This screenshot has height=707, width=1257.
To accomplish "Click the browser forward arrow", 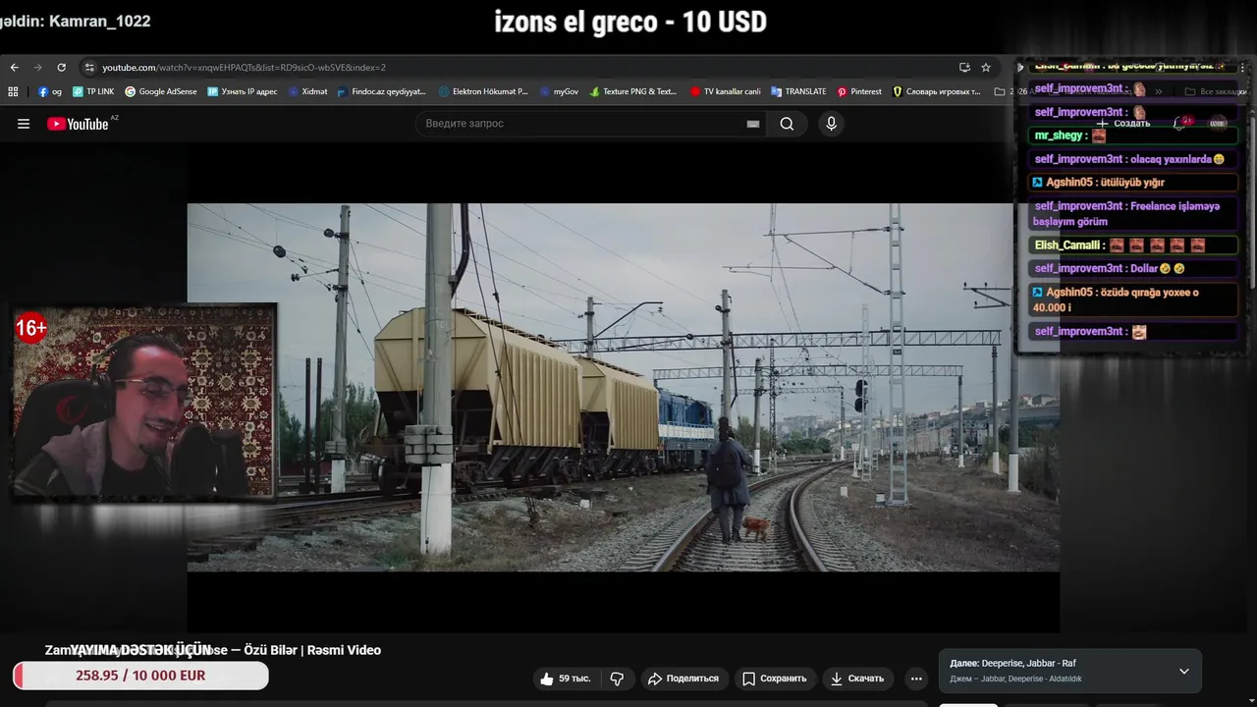I will pyautogui.click(x=37, y=68).
